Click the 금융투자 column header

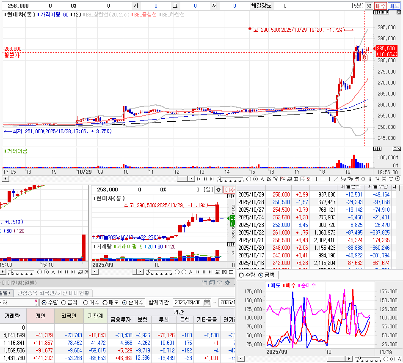point(121,319)
